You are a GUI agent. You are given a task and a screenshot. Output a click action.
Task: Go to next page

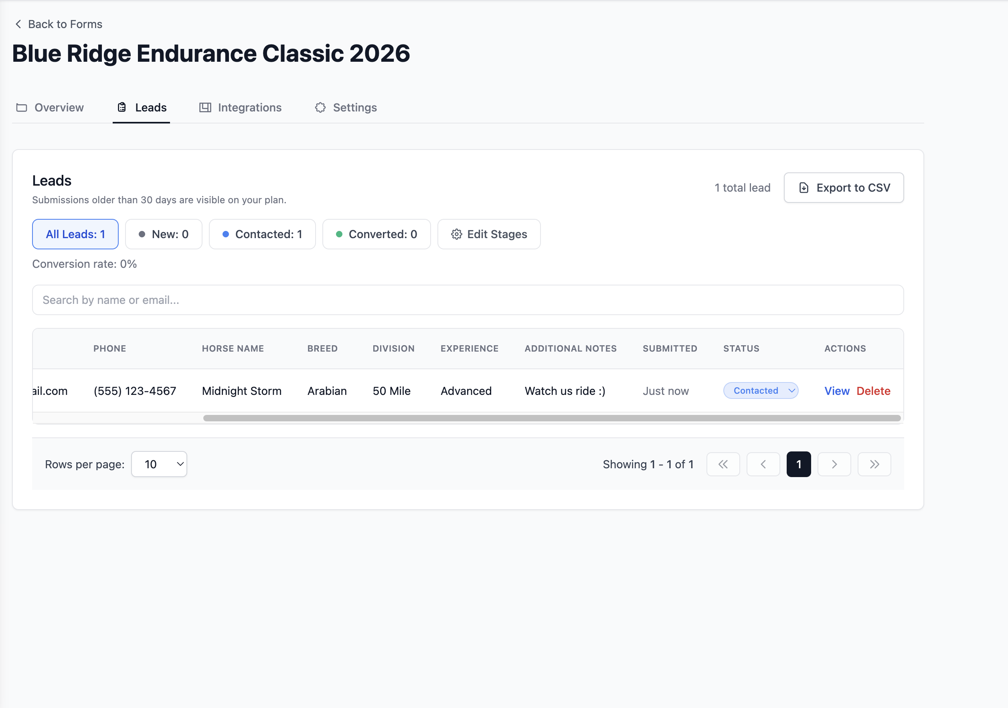(834, 464)
